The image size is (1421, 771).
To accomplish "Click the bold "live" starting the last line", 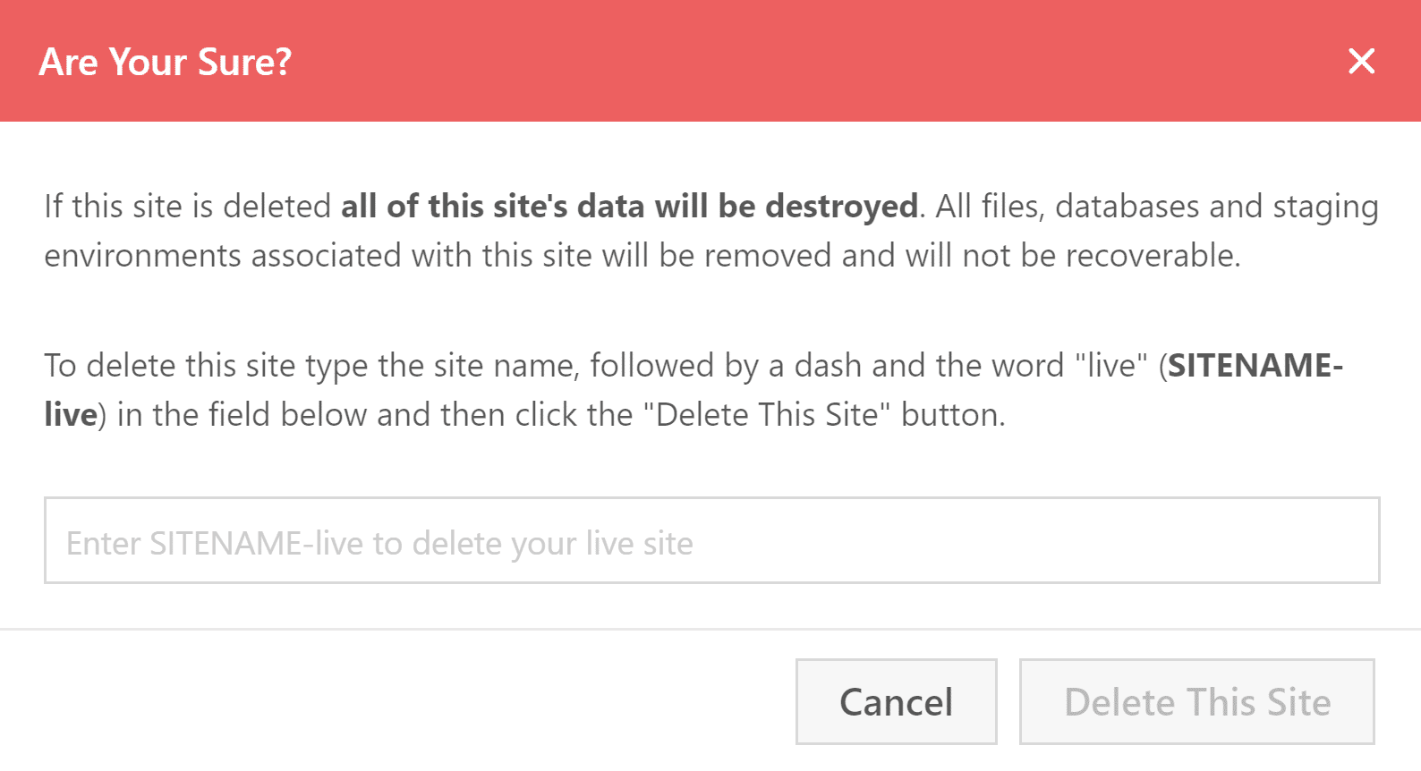I will click(x=71, y=415).
